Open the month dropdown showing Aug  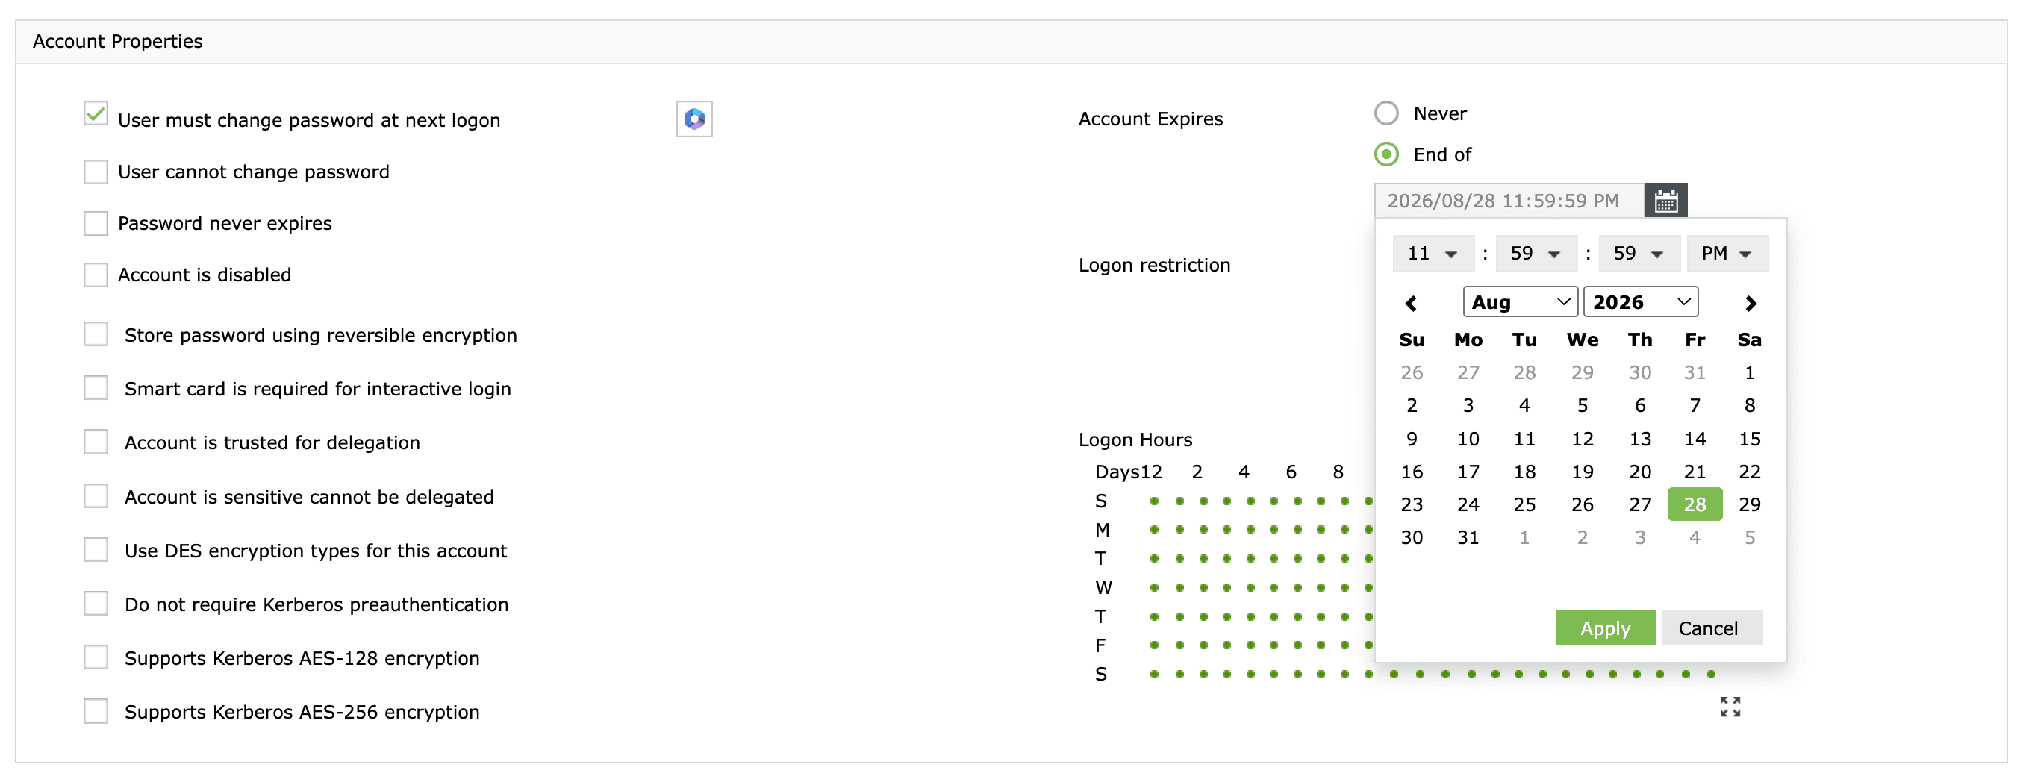[1521, 302]
